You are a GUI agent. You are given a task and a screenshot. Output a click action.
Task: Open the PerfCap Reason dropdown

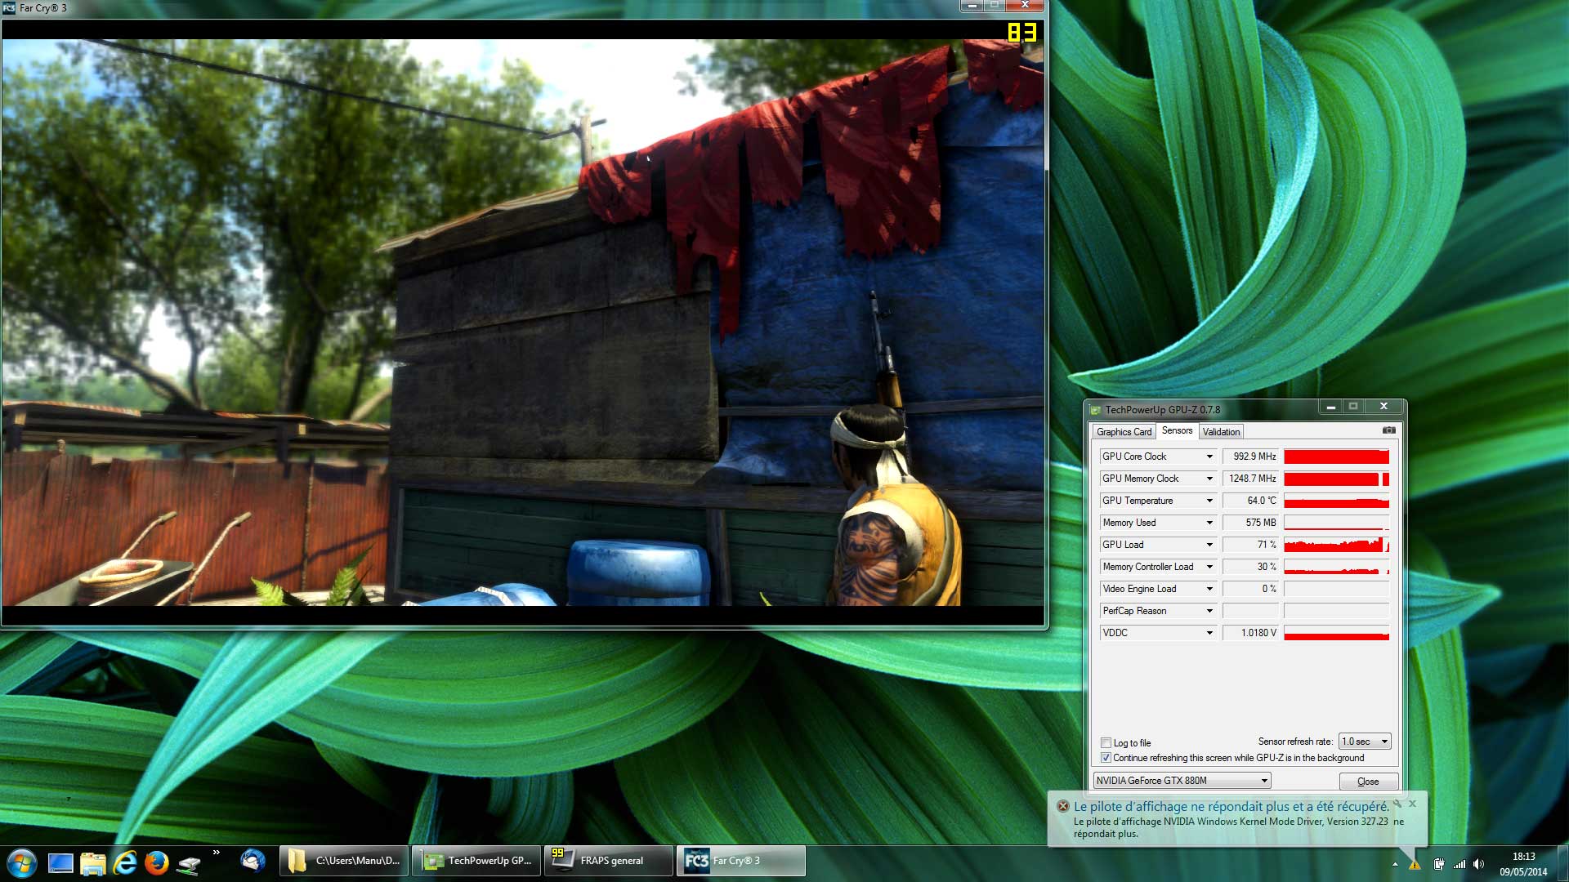1209,611
